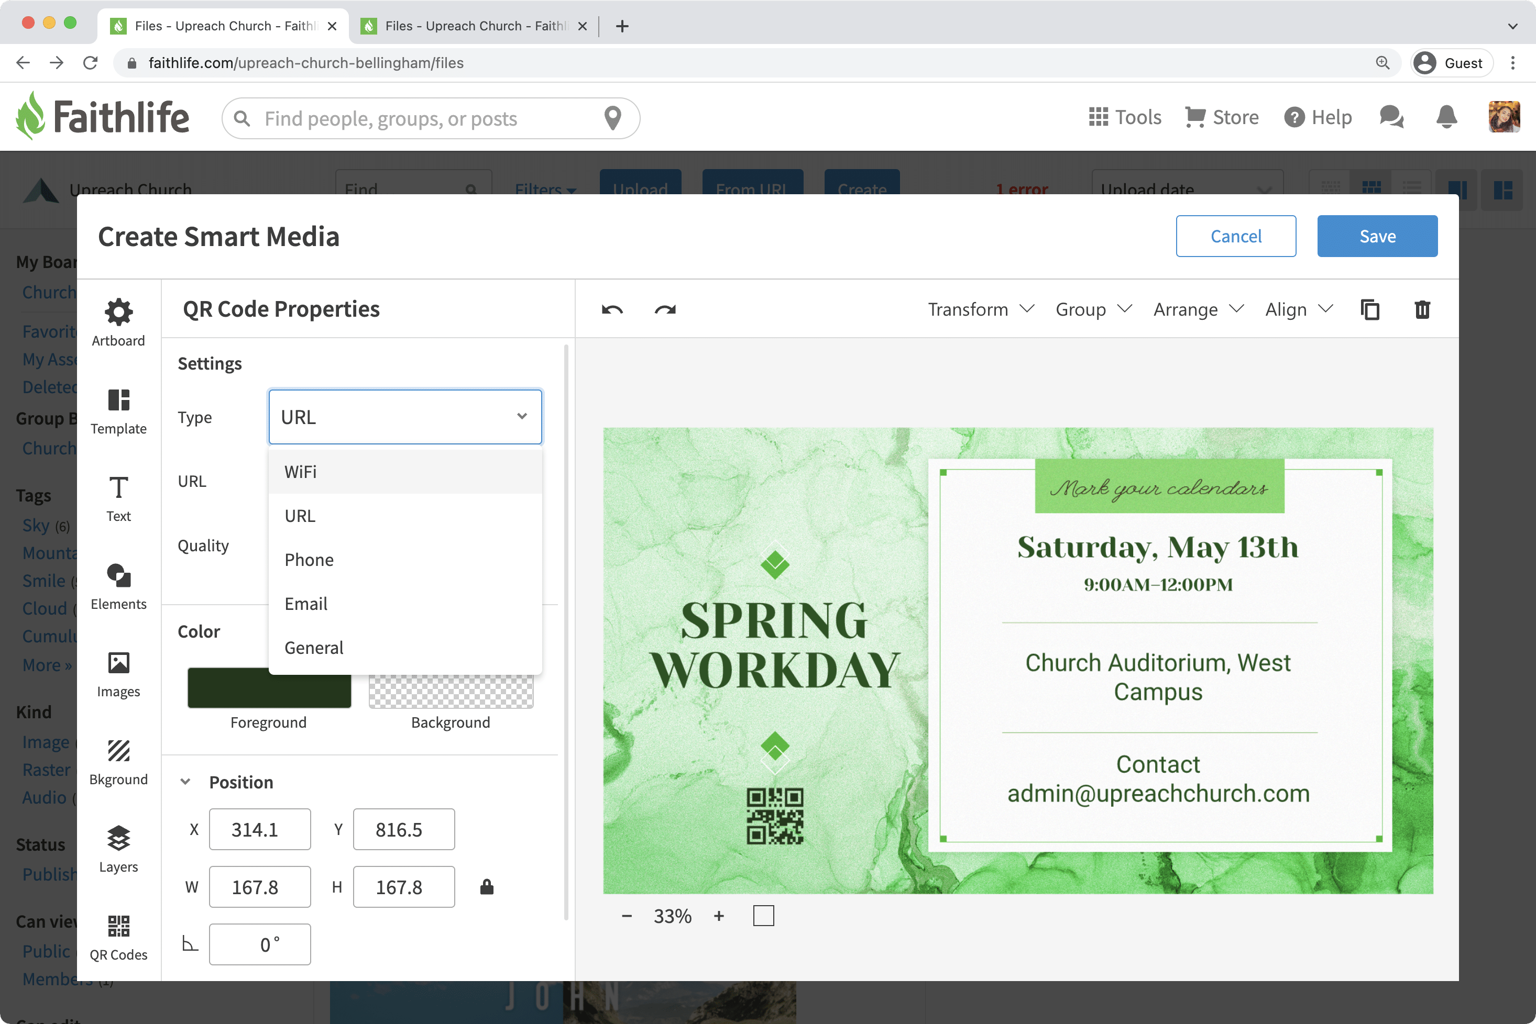Image resolution: width=1536 pixels, height=1024 pixels.
Task: Click the location pin in search bar
Action: point(612,118)
